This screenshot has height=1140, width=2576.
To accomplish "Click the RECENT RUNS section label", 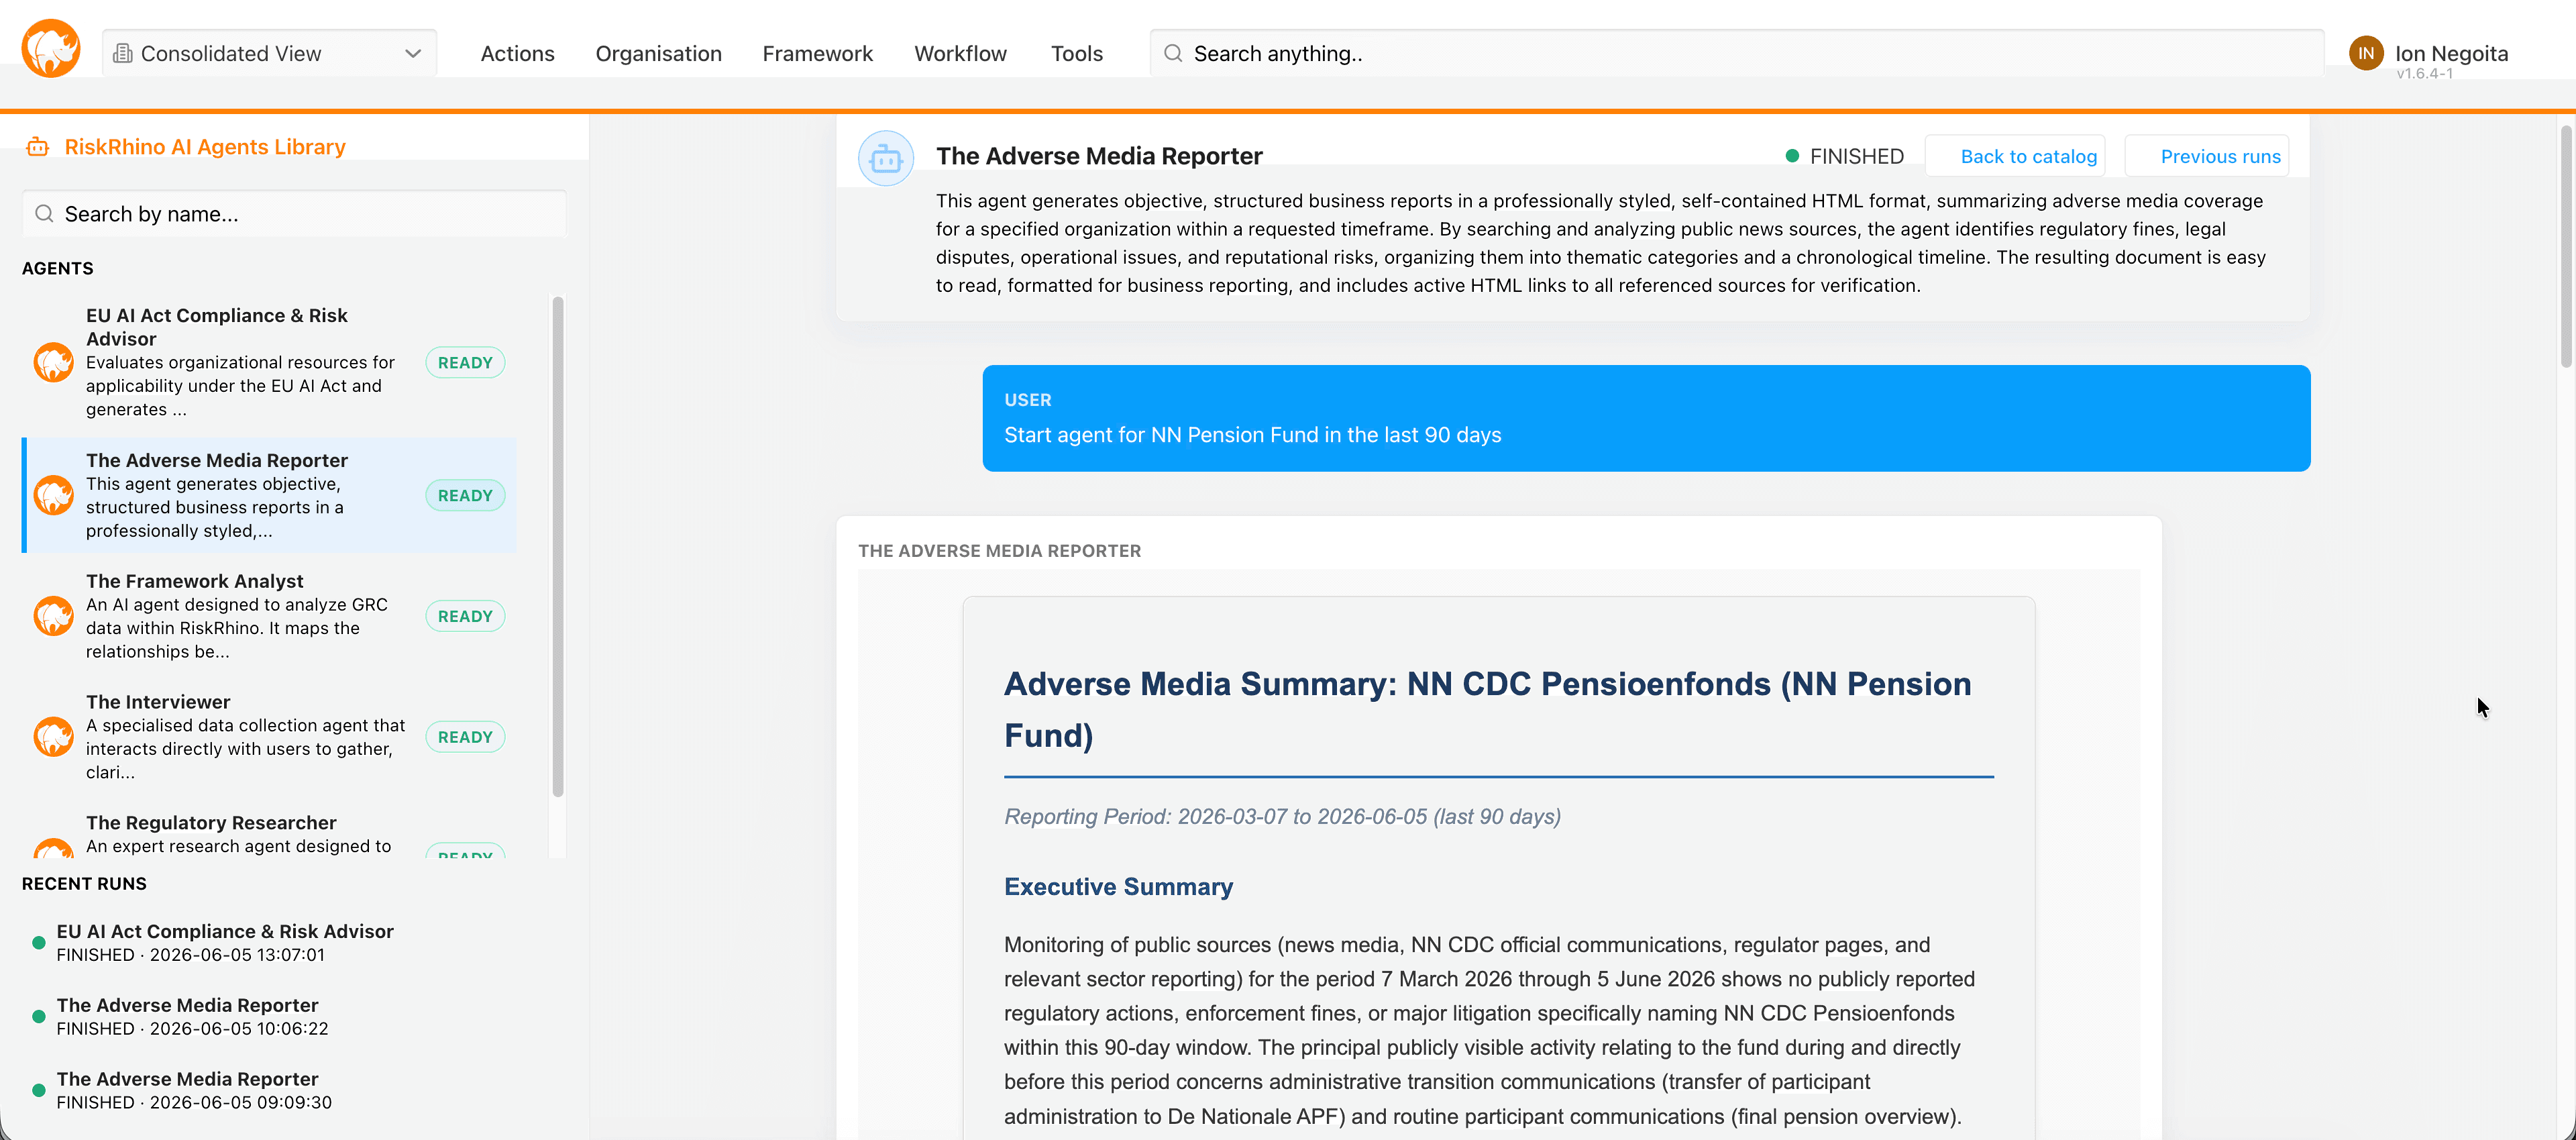I will pyautogui.click(x=84, y=883).
